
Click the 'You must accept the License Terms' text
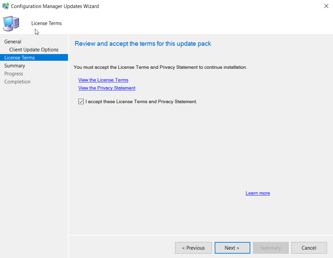160,67
